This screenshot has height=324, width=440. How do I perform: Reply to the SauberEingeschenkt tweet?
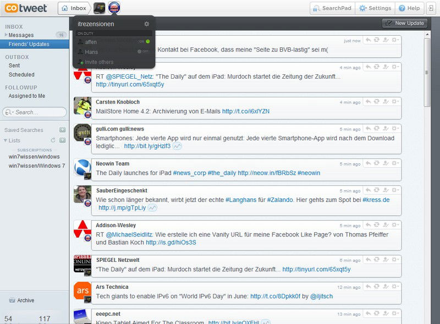pos(368,190)
